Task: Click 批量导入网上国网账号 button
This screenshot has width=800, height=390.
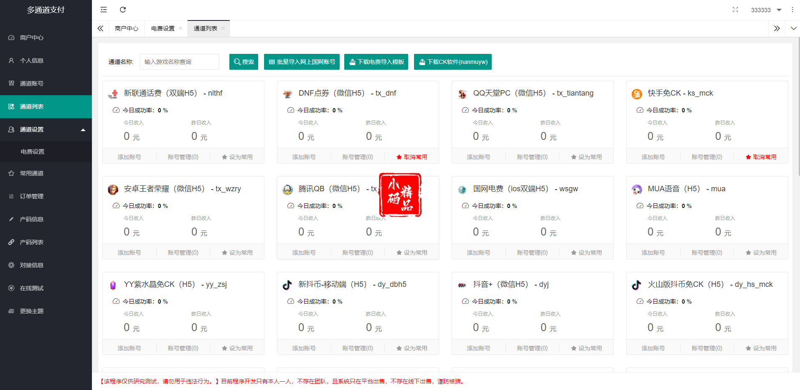Action: (302, 62)
